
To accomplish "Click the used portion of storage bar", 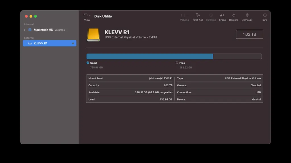I will 150,56.
